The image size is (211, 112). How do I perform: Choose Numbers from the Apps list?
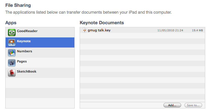coord(25,51)
